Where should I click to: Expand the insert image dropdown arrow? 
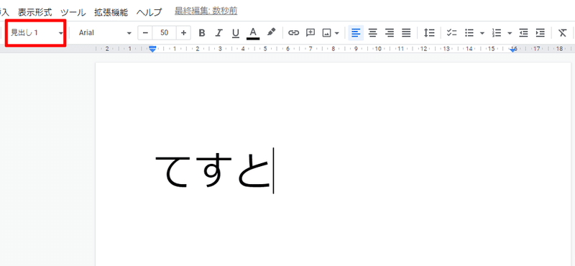pyautogui.click(x=337, y=33)
